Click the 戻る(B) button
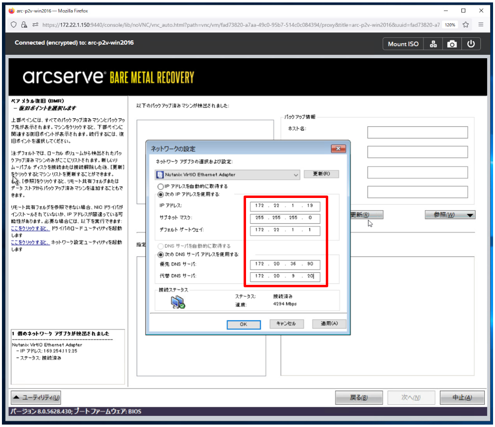The image size is (495, 427). (359, 398)
